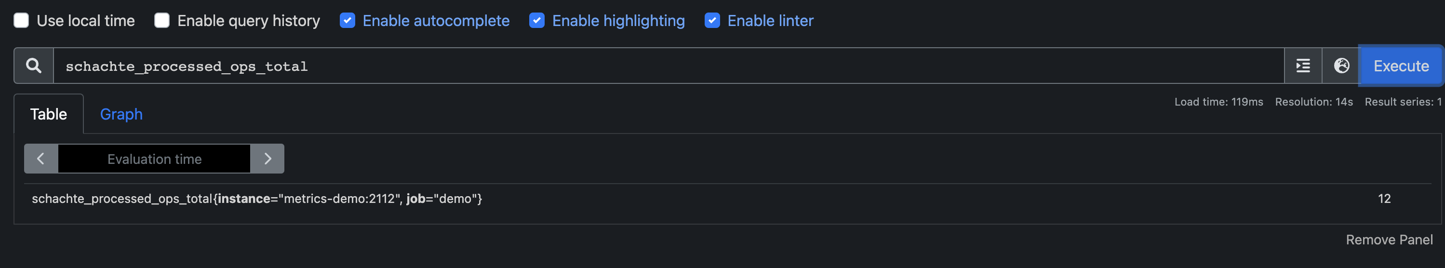Viewport: 1445px width, 268px height.
Task: Enable the query history checkbox
Action: click(162, 21)
